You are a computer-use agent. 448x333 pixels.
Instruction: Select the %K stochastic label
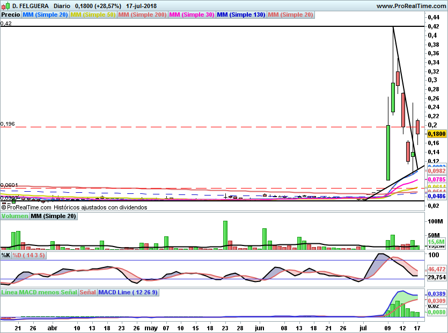tap(6, 255)
